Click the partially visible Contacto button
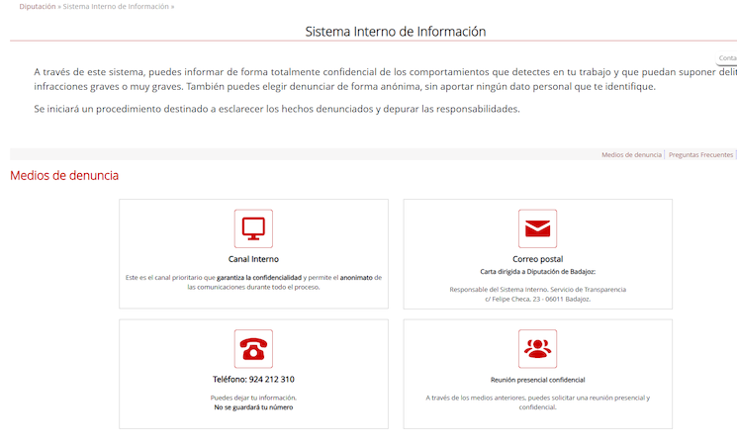737x445 pixels. tap(726, 58)
